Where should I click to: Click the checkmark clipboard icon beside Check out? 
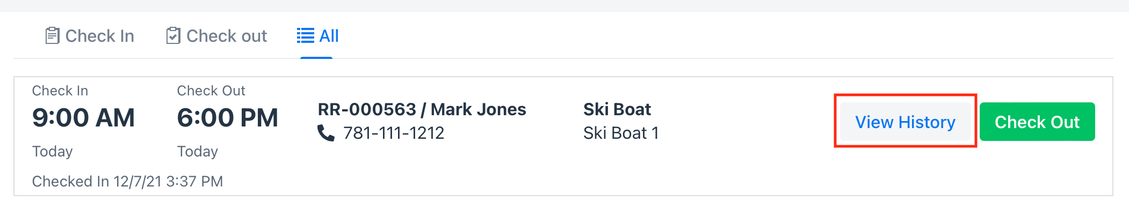[173, 36]
